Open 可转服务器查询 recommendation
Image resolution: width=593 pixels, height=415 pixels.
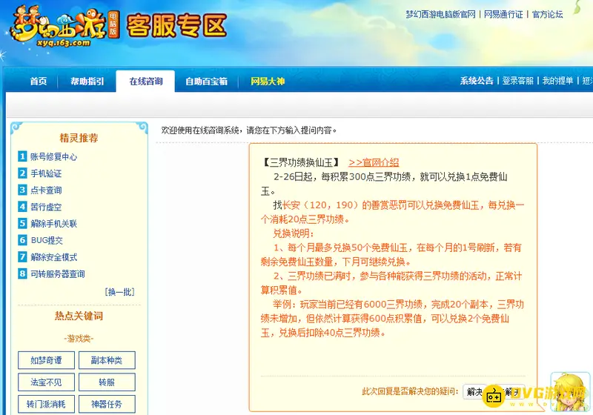[58, 274]
